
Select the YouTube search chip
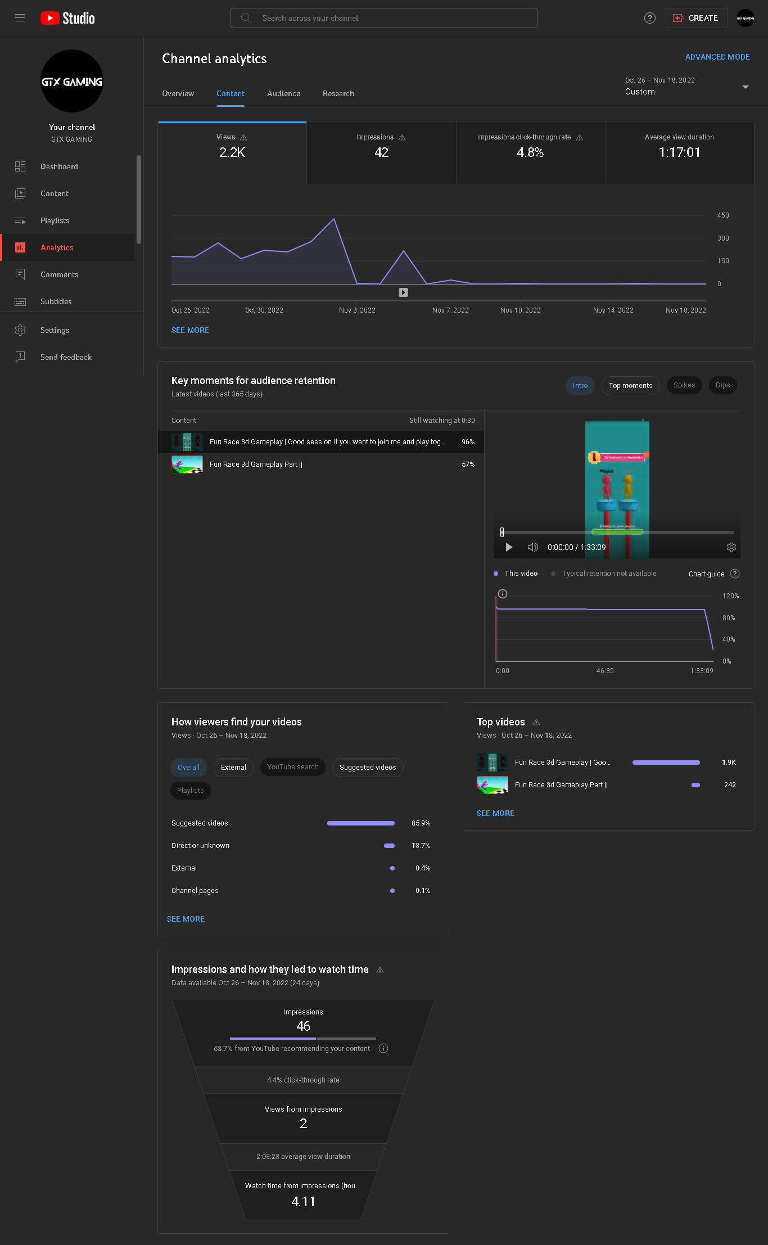[x=293, y=768]
